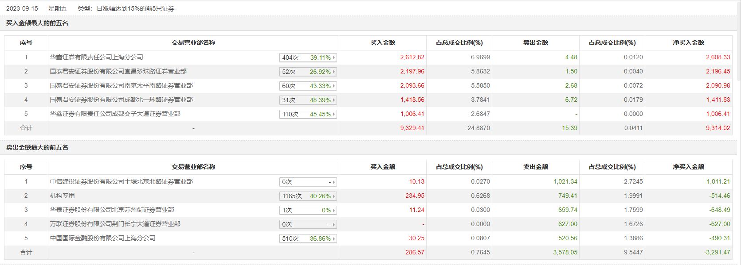Expand the 0次 box for 中信建投证券十堰北京北路

coord(333,182)
